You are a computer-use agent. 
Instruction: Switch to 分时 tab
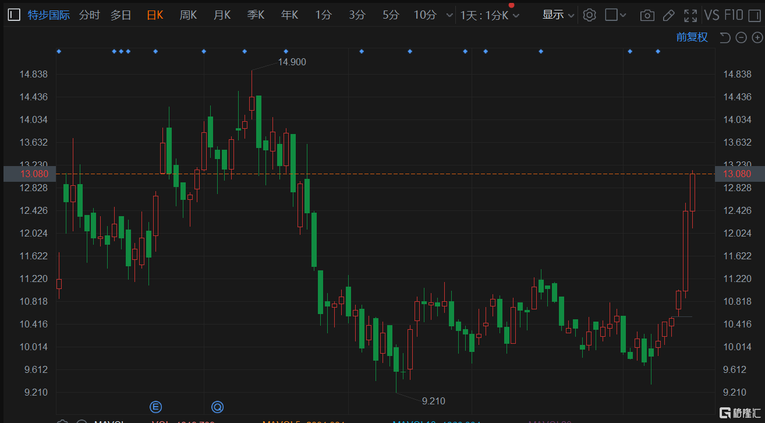pos(89,15)
